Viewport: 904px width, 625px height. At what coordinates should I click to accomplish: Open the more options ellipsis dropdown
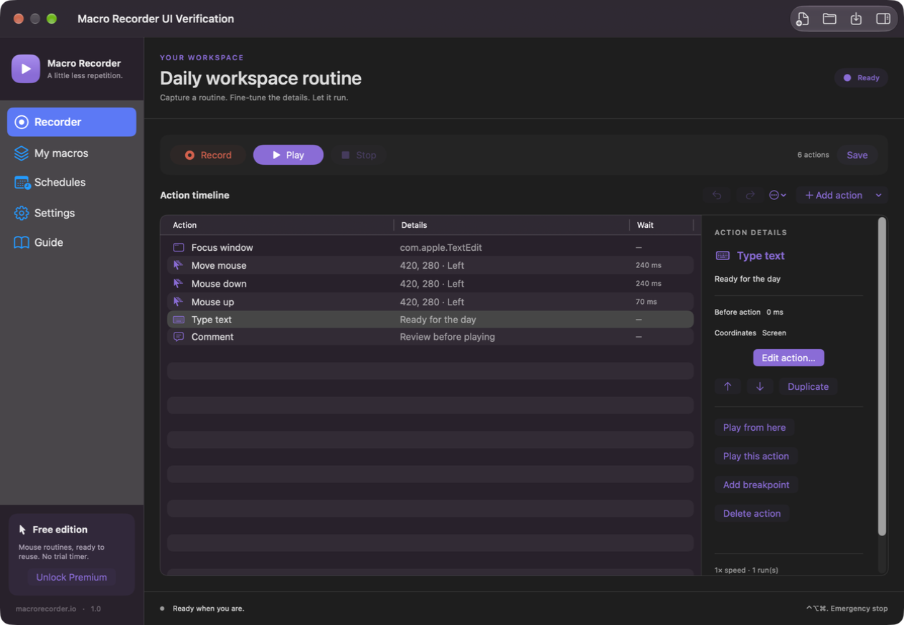[778, 195]
